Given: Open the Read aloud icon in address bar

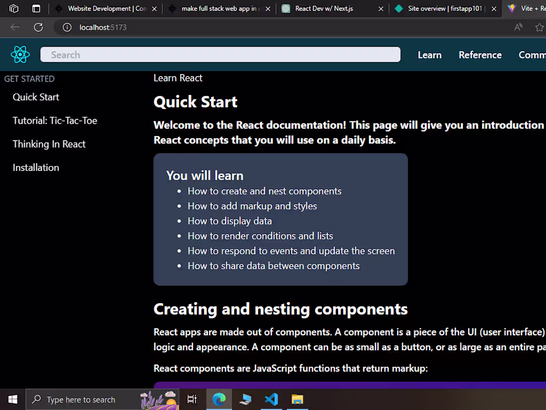Looking at the screenshot, I should pyautogui.click(x=519, y=27).
